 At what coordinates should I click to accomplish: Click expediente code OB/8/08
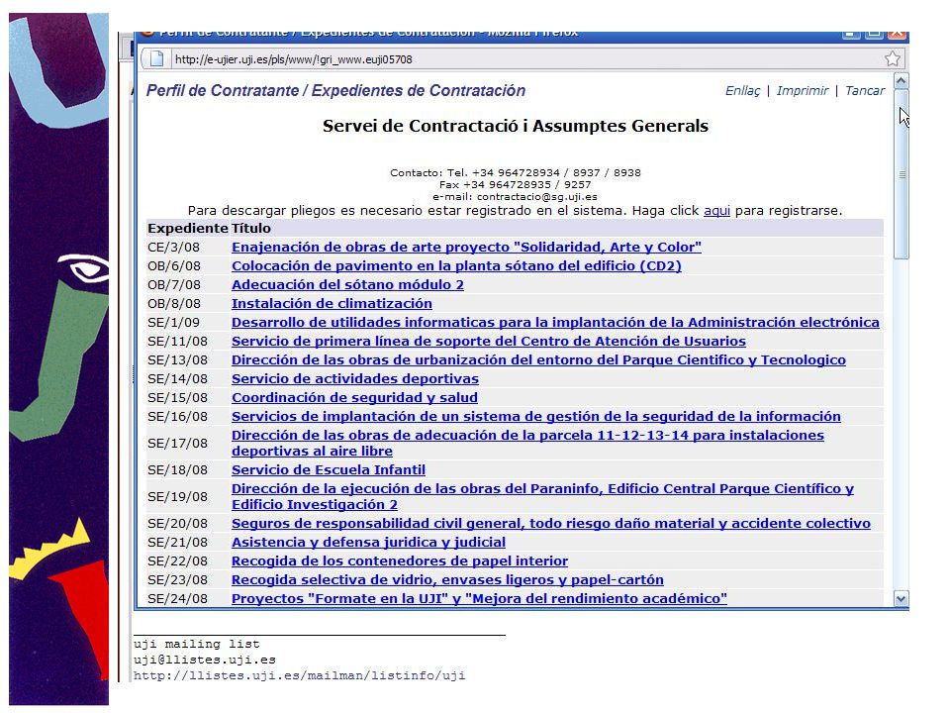(x=174, y=304)
